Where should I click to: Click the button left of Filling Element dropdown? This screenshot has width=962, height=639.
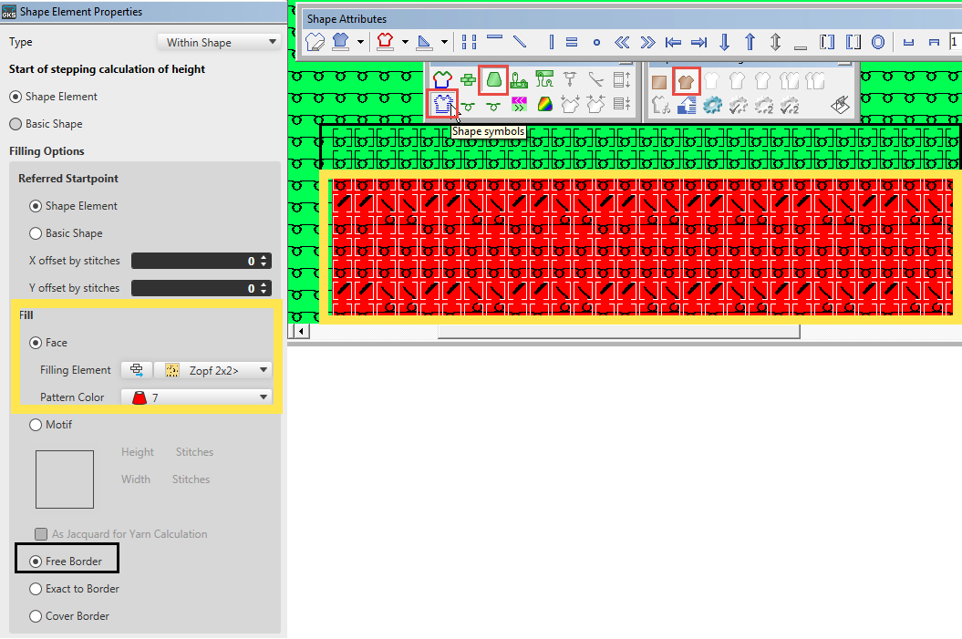click(137, 370)
